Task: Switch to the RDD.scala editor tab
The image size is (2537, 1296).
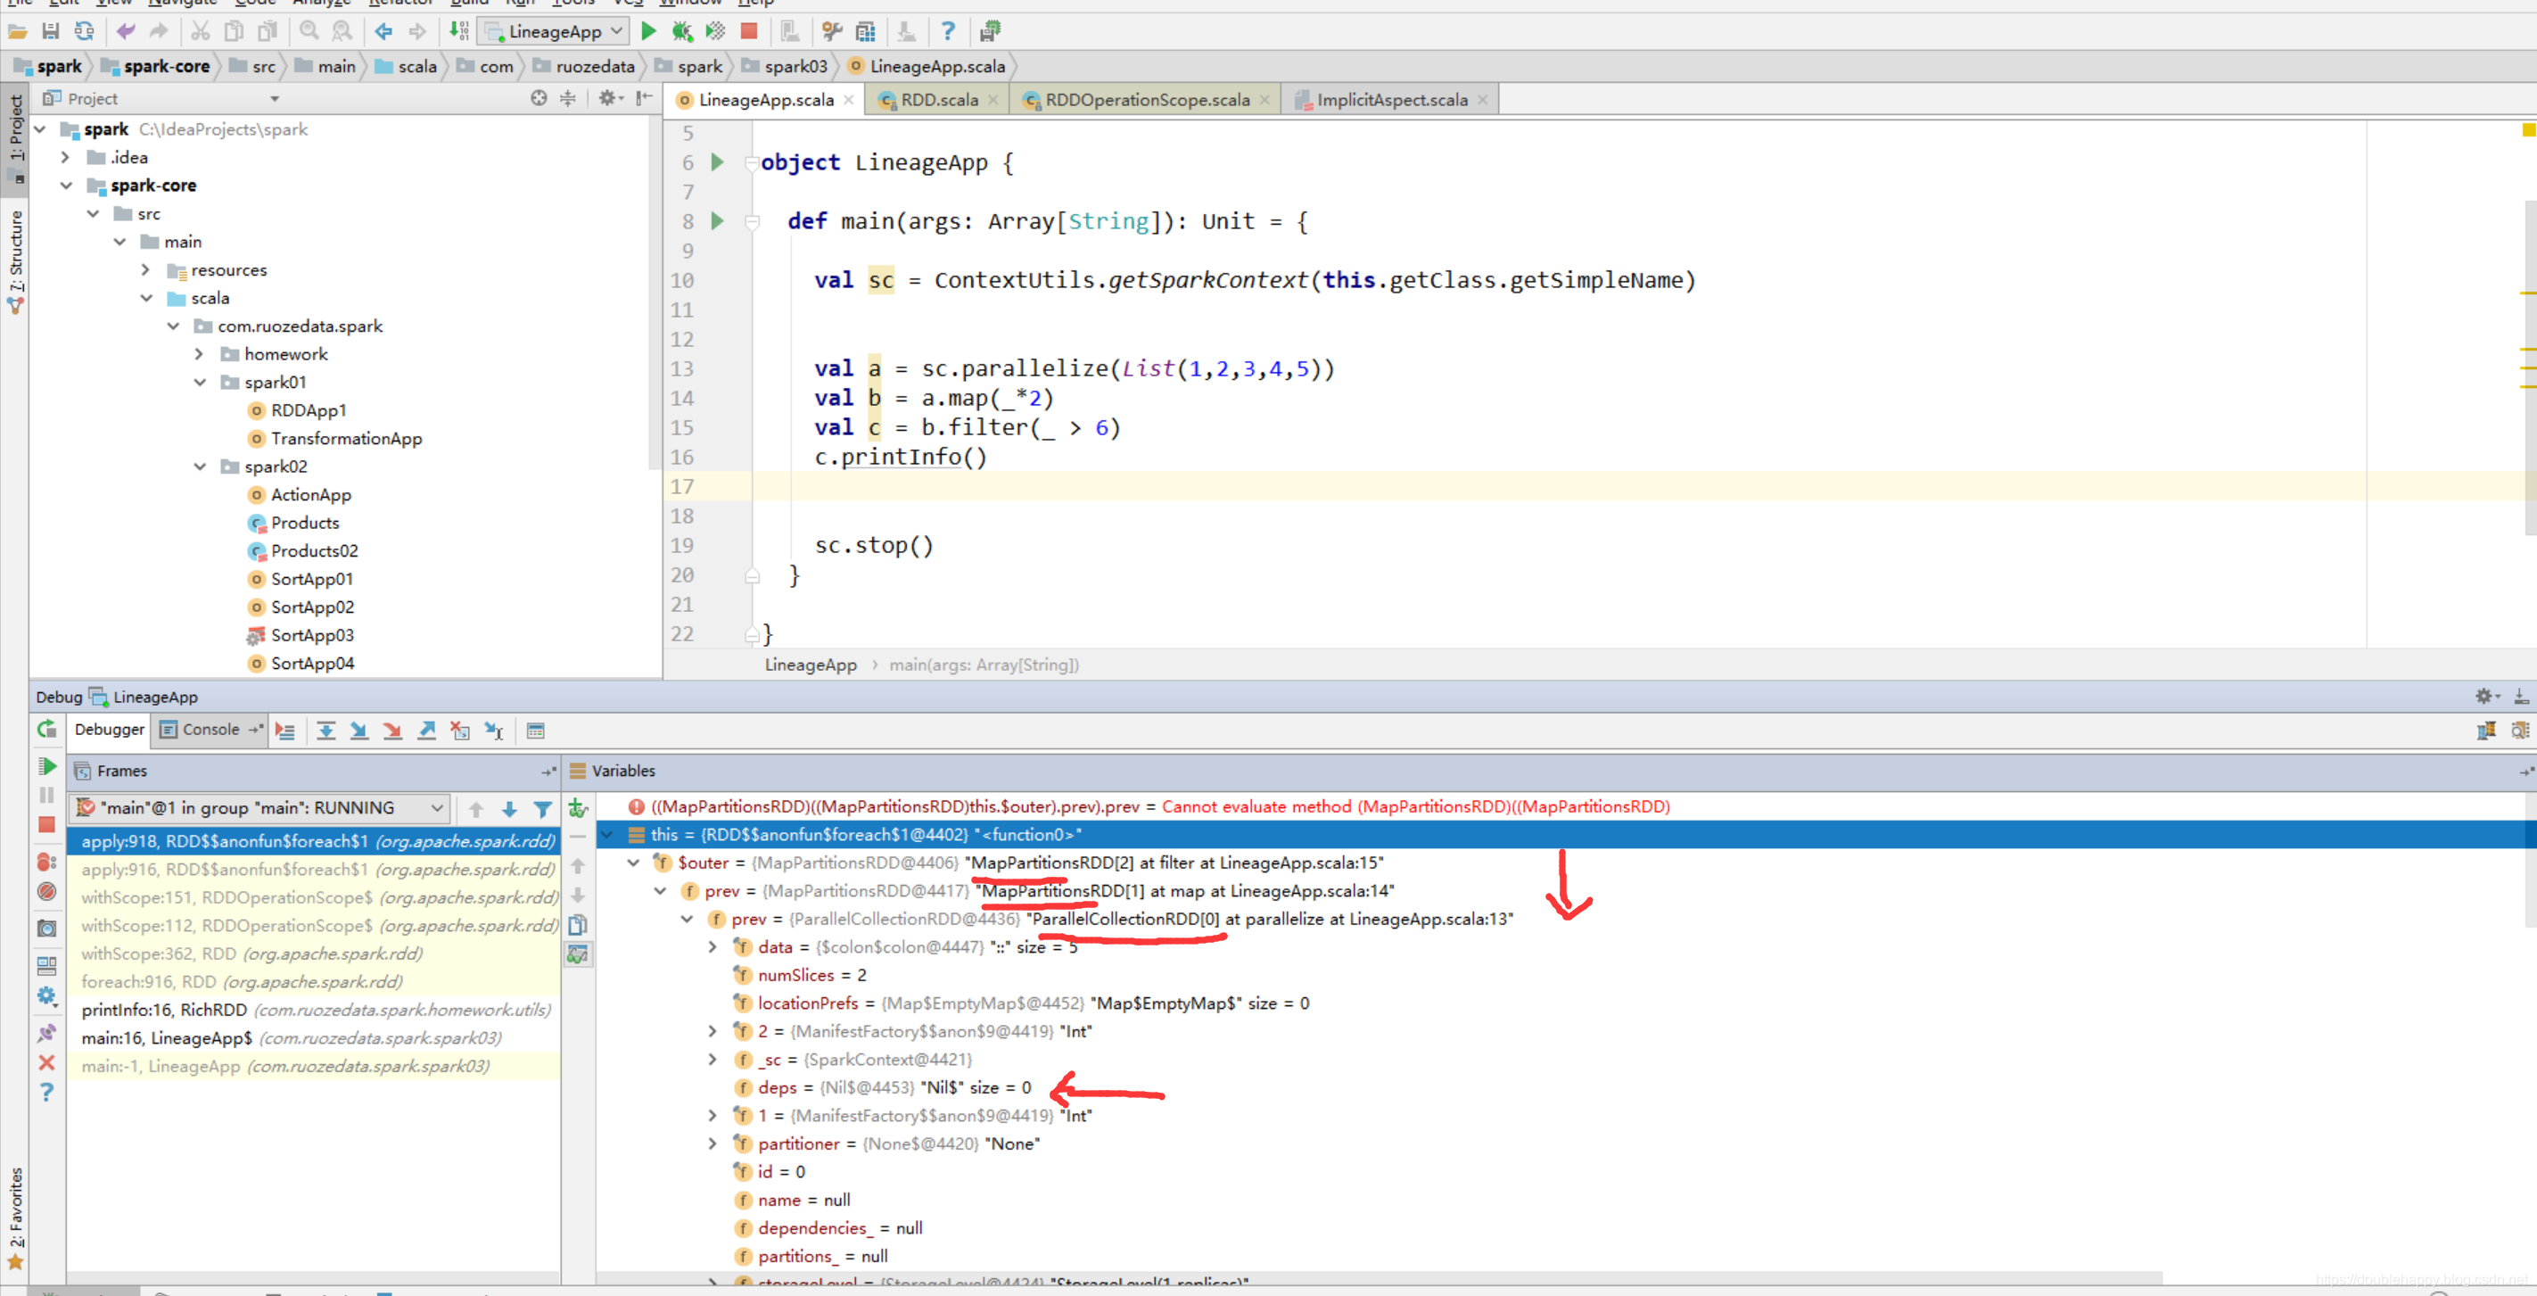Action: tap(937, 100)
